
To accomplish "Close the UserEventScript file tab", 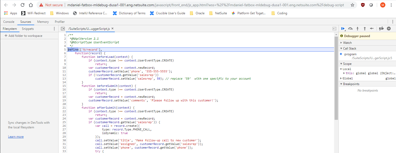I will (112, 29).
